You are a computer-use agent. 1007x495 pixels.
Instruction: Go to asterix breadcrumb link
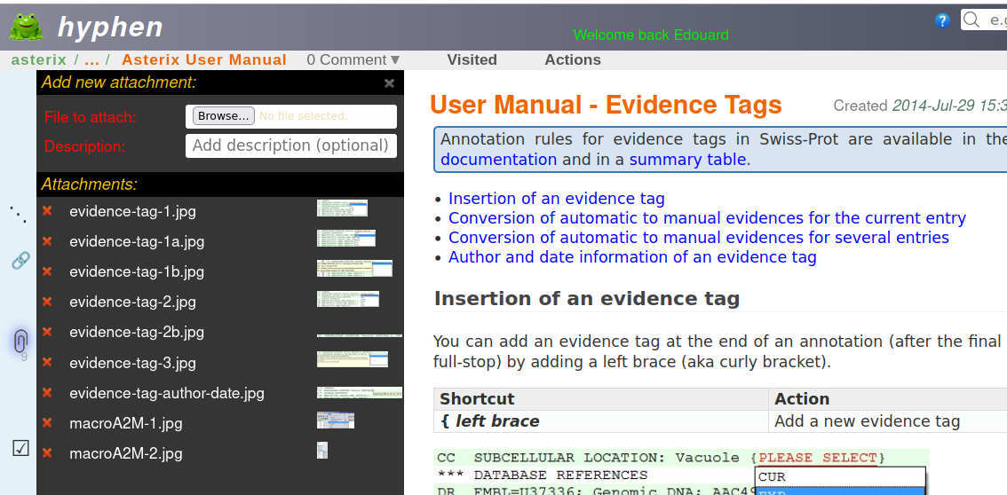[x=38, y=59]
